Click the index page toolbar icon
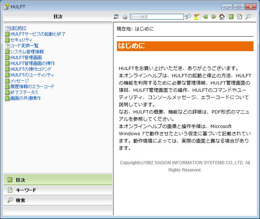Viewport: 260px width, 219px height. [x=240, y=17]
